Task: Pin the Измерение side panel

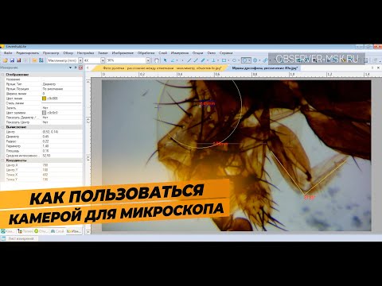Action: coord(76,68)
